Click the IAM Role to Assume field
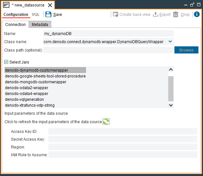This screenshot has width=203, height=176. (123, 155)
